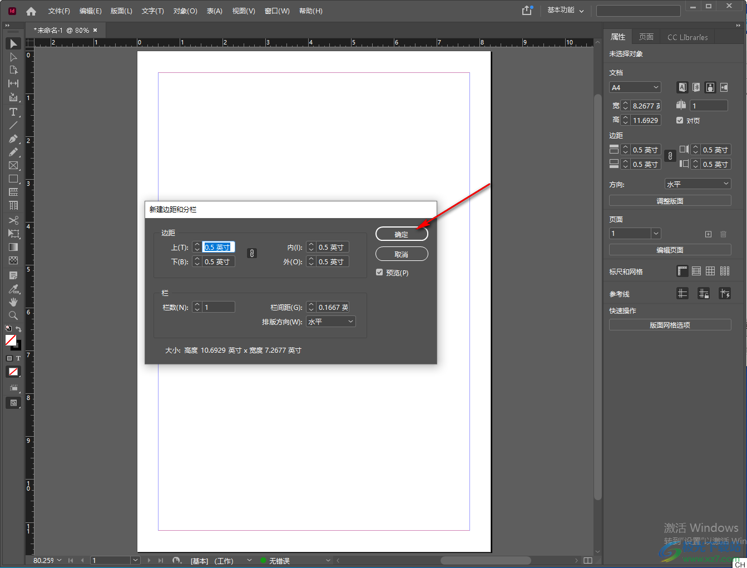
Task: Select the Gradient Feather tool
Action: click(13, 260)
